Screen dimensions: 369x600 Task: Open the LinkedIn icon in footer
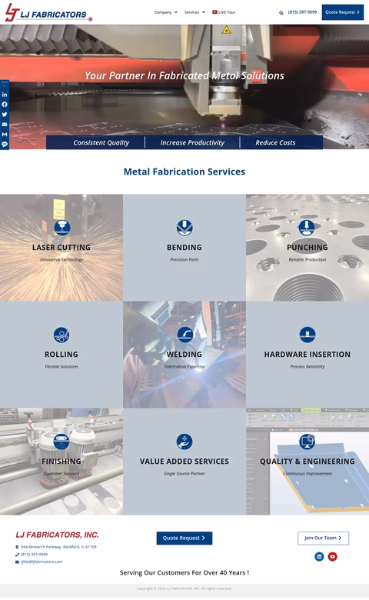(x=319, y=556)
